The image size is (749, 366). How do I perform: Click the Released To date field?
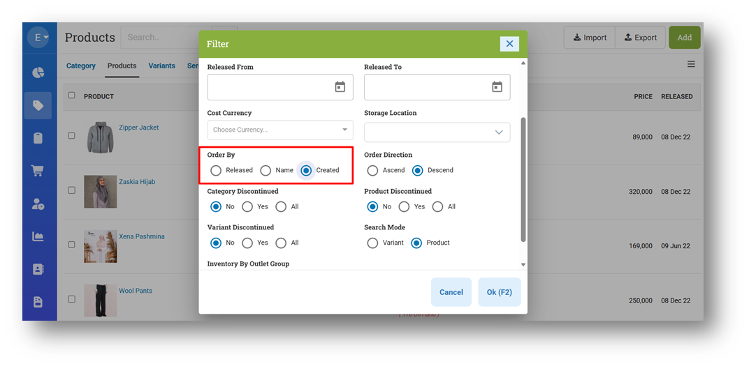437,87
